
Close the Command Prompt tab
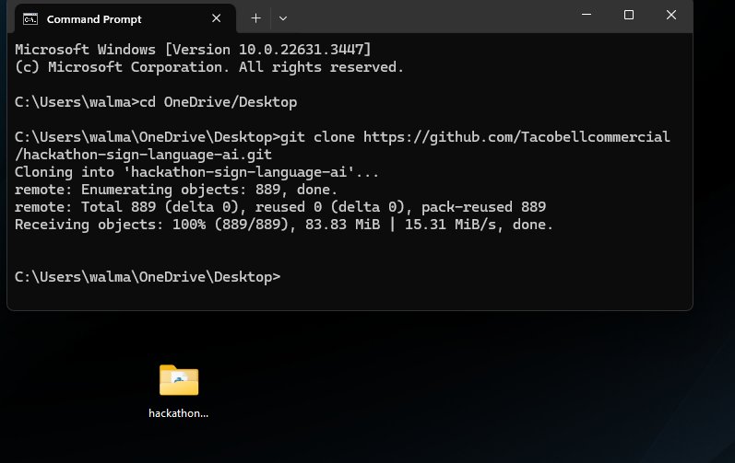(216, 18)
